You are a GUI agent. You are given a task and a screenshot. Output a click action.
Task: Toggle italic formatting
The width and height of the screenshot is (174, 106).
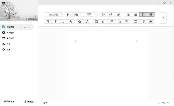click(x=55, y=22)
